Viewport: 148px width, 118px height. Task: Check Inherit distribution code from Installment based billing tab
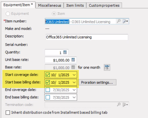pos(8,113)
